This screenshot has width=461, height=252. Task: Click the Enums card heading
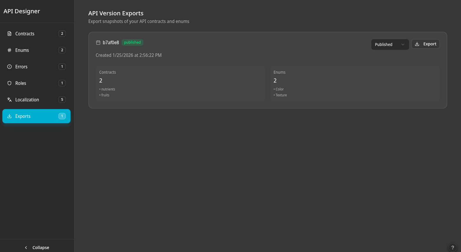click(280, 72)
